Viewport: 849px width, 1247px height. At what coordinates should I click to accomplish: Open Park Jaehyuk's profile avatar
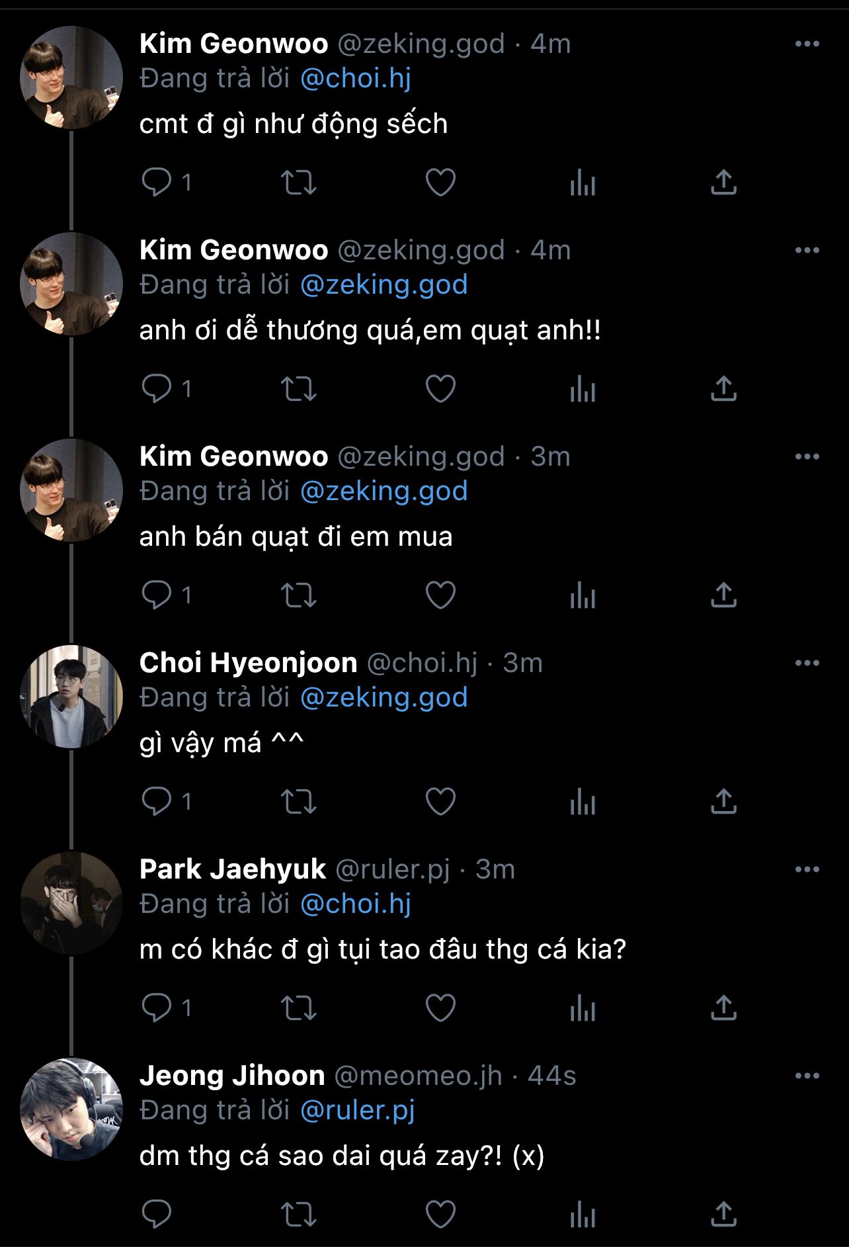click(x=71, y=903)
